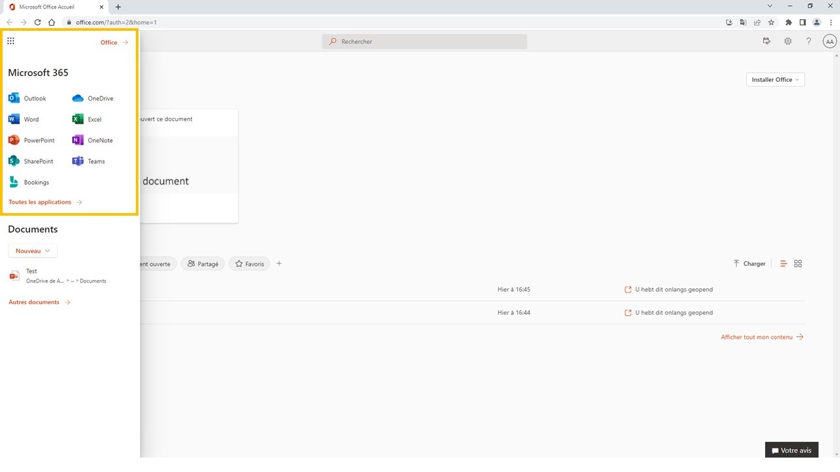Add a filter with plus icon
Screen dimensions: 840x472
[279, 264]
